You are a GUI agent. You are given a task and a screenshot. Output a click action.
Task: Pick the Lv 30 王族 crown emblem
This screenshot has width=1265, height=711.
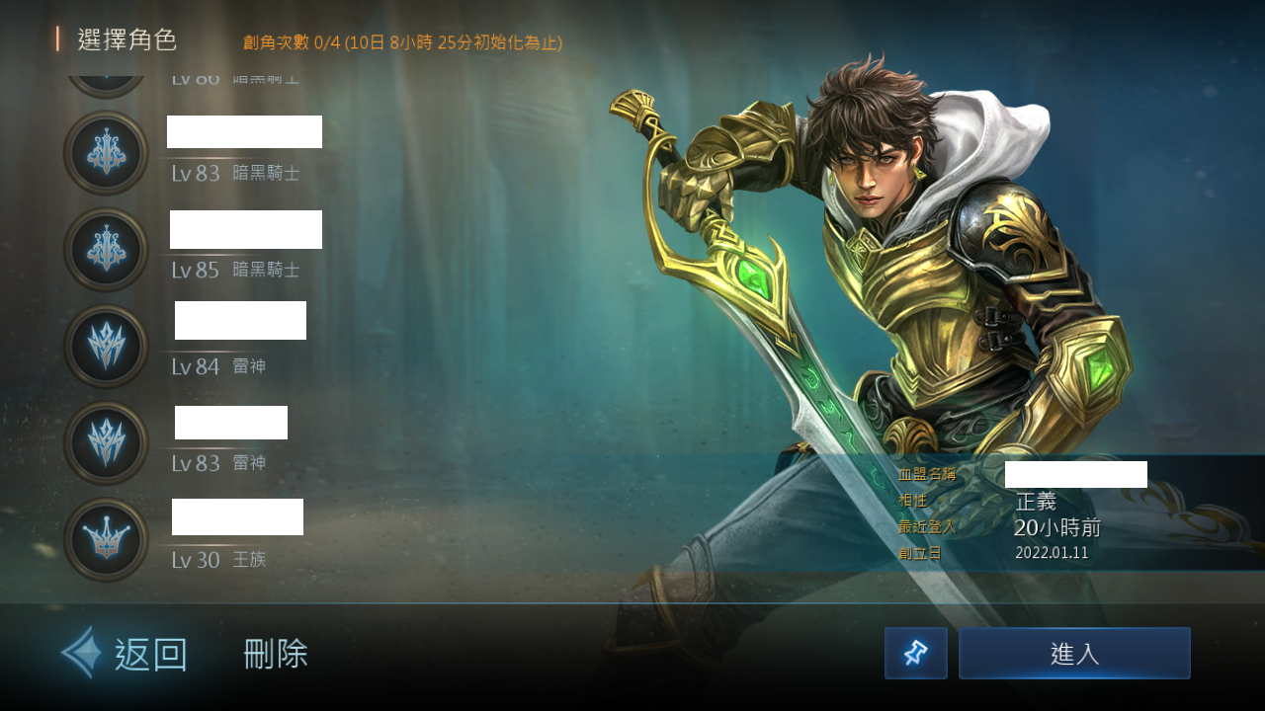click(x=106, y=540)
